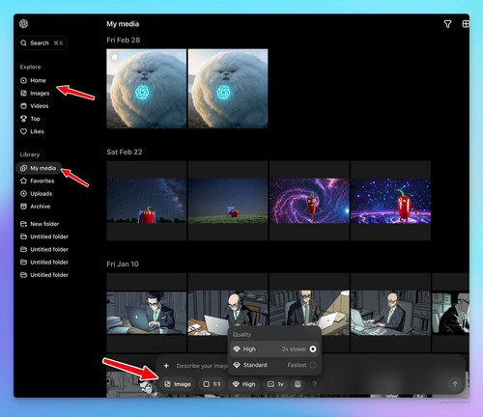Viewport: 483px width, 417px height.
Task: Click the OpenAI logo icon in sidebar
Action: [23, 23]
